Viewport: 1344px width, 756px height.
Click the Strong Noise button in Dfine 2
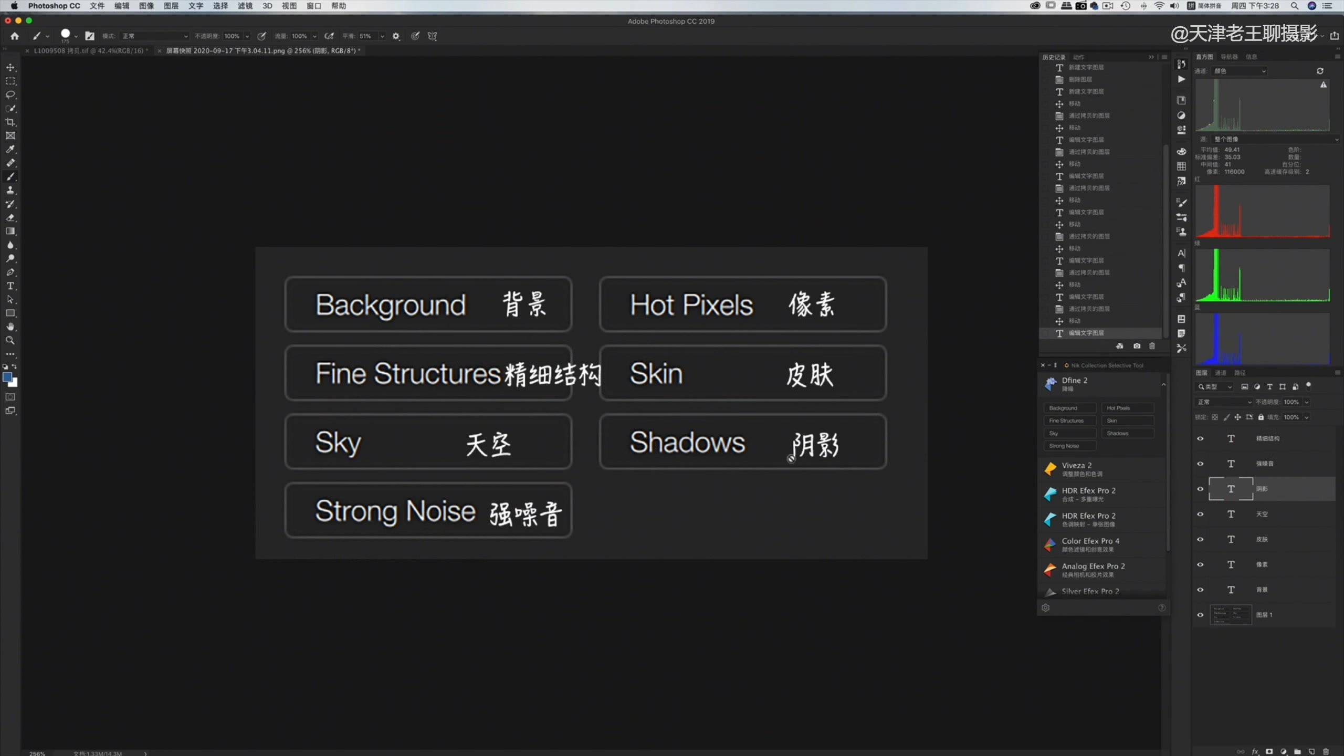point(1069,446)
